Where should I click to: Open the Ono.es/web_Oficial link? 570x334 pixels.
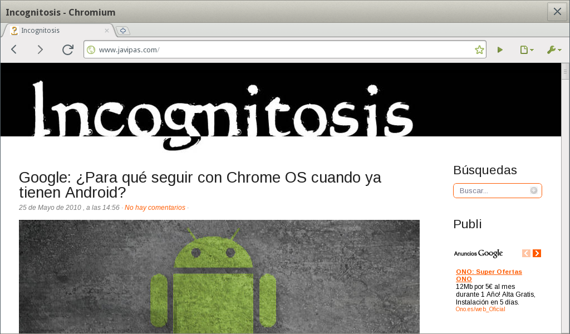coord(480,310)
